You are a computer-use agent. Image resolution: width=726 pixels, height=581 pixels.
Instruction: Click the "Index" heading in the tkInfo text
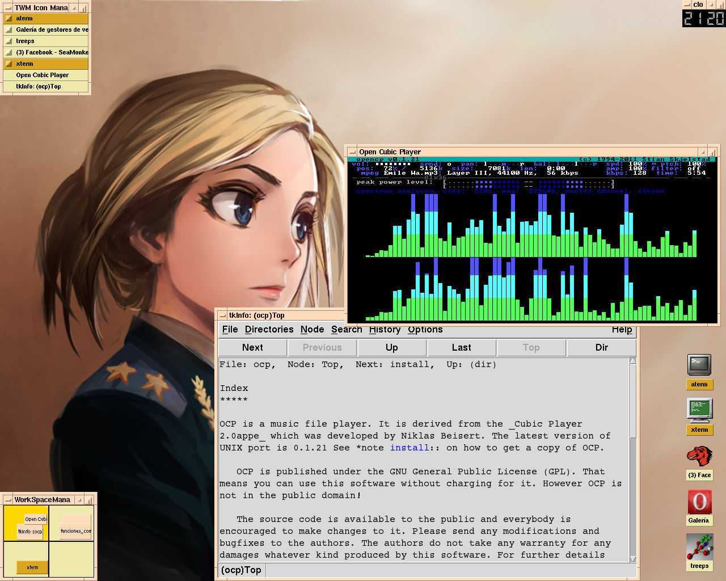234,388
